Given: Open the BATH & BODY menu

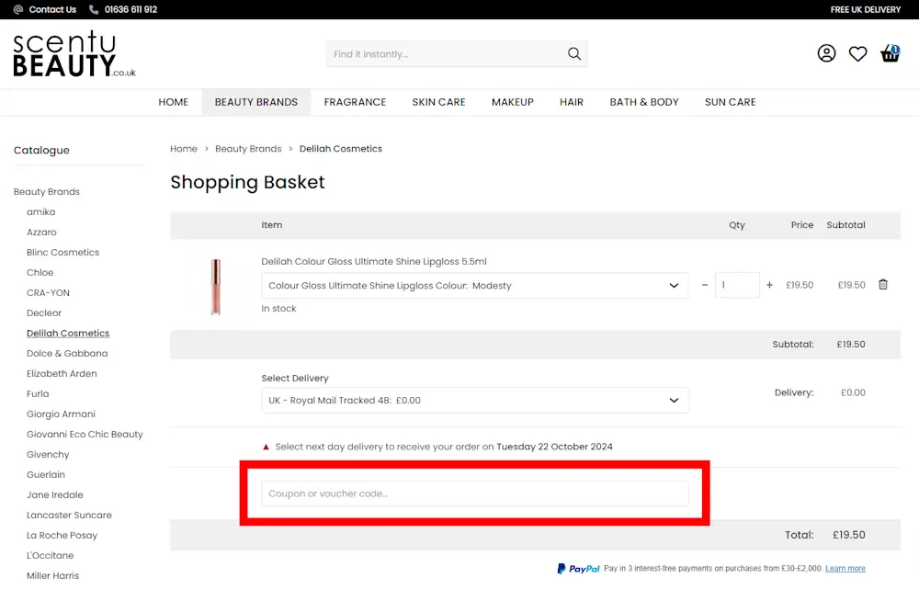Looking at the screenshot, I should [643, 102].
